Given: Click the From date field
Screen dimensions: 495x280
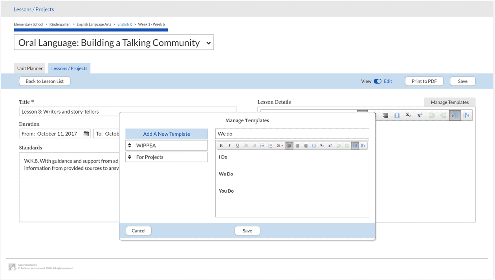Looking at the screenshot, I should coord(55,134).
